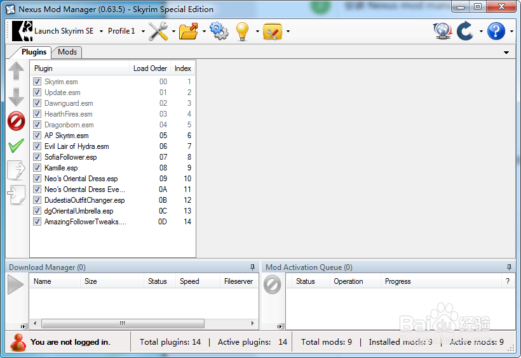Sort by the Plugin column header
This screenshot has height=358, width=521.
(x=80, y=68)
